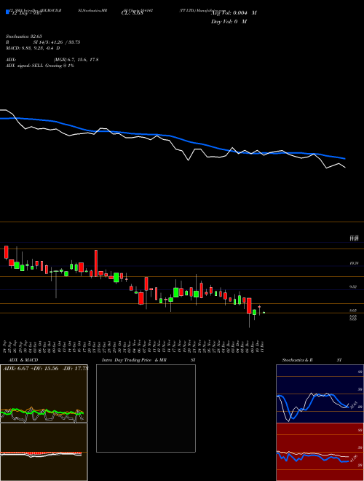Viewport: 364px width, 481px height.
Task: Click the 10.38 price axis label
Action: click(354, 263)
